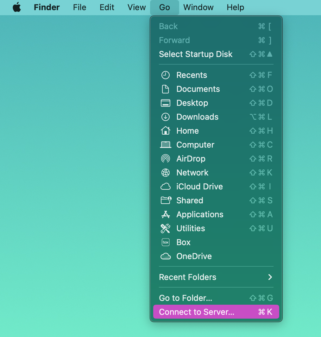Open the Help menu
The height and width of the screenshot is (337, 321).
[x=235, y=7]
